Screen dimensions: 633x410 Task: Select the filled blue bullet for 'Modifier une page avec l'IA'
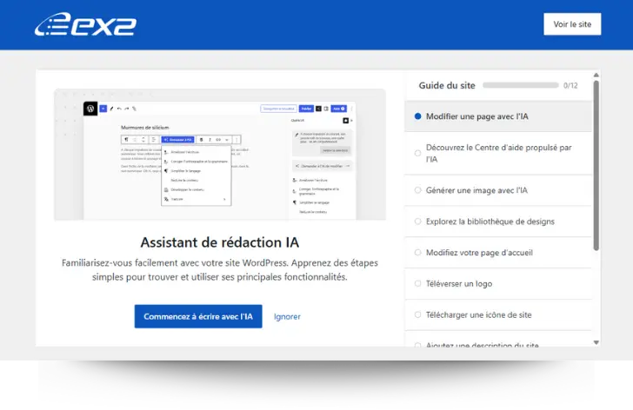pyautogui.click(x=418, y=116)
